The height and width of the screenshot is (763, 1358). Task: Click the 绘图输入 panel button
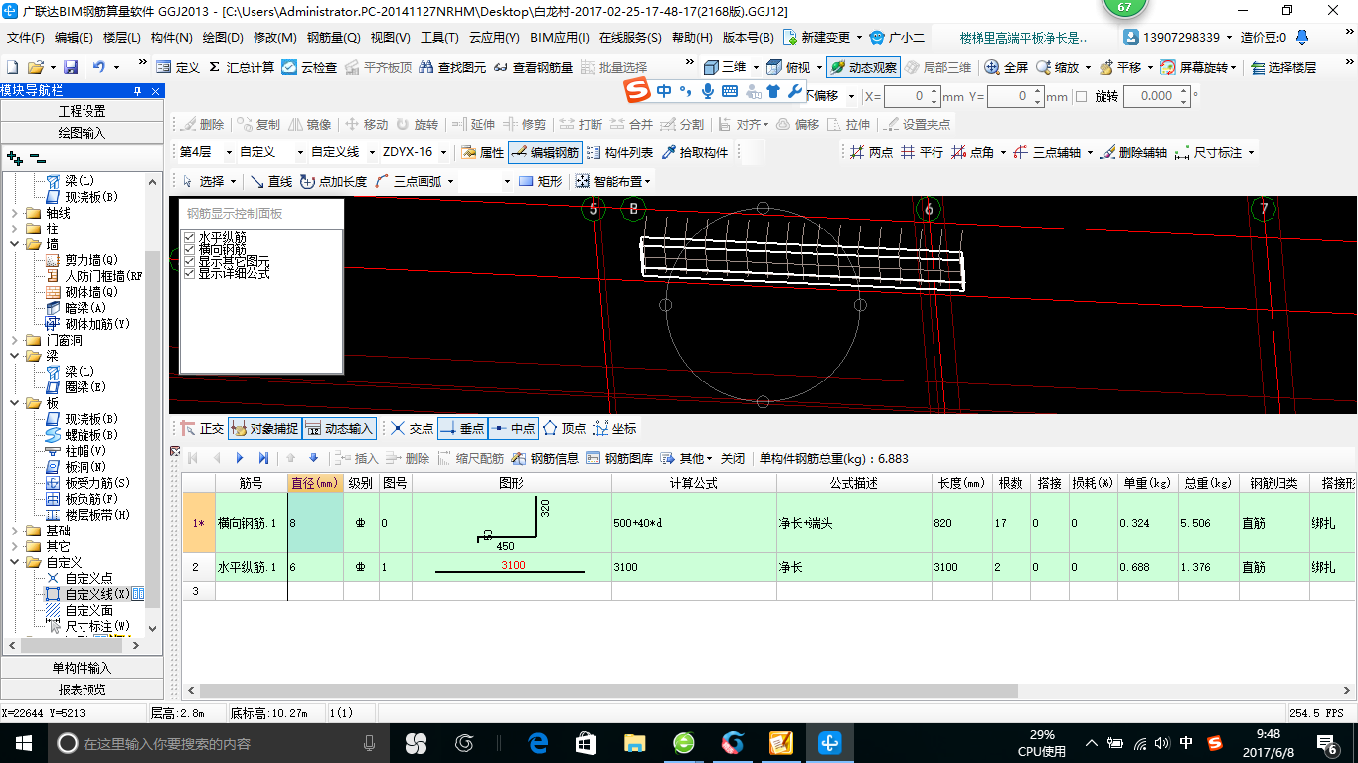(x=82, y=133)
